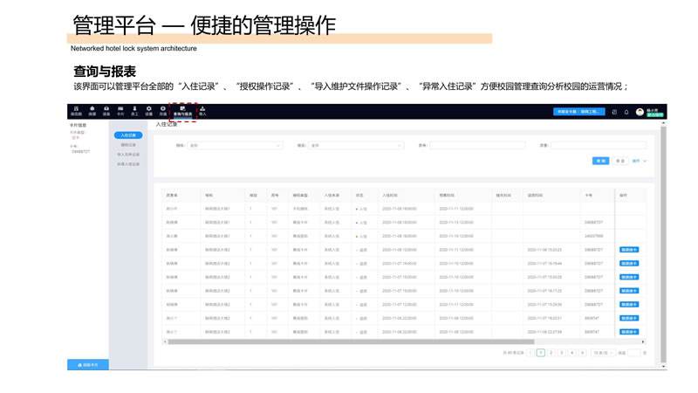Click the blue 查询 search button

pos(600,161)
